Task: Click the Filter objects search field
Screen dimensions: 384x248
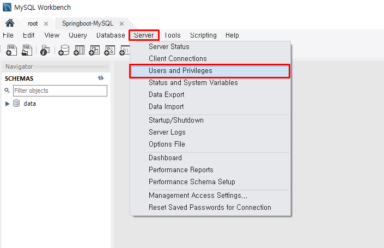Action: click(60, 90)
